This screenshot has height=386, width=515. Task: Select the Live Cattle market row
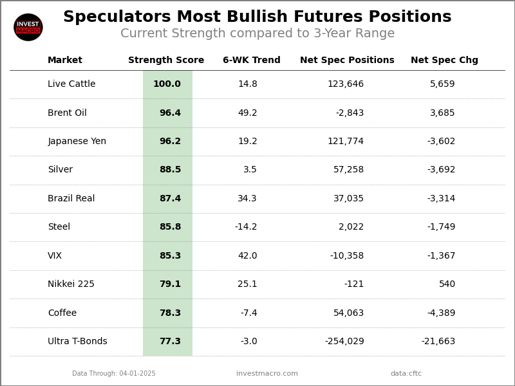tap(71, 84)
